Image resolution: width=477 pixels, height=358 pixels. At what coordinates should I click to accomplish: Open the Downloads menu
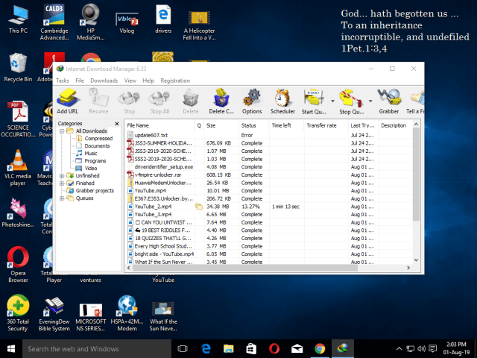pos(104,81)
